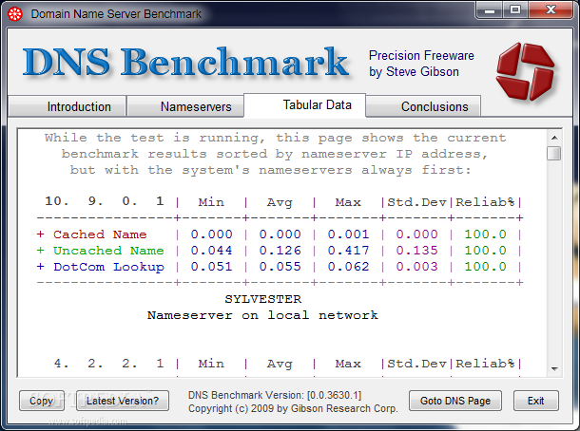Click the Latest Version? button
The image size is (580, 431).
(x=123, y=401)
